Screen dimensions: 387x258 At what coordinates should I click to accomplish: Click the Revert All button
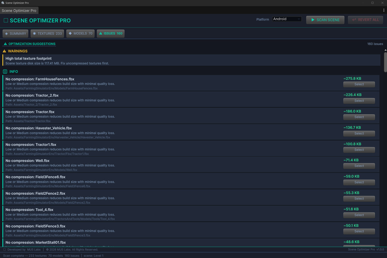coord(365,20)
